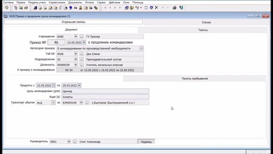The image size is (273, 154).
Task: Click the binoculars find icon in toolbar
Action: (x=76, y=8)
